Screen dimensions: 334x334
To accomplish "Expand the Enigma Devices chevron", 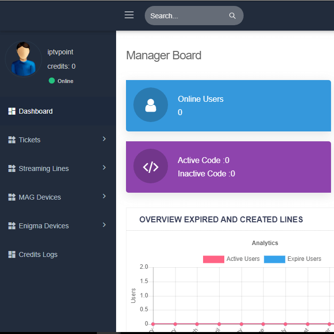I will click(x=104, y=225).
